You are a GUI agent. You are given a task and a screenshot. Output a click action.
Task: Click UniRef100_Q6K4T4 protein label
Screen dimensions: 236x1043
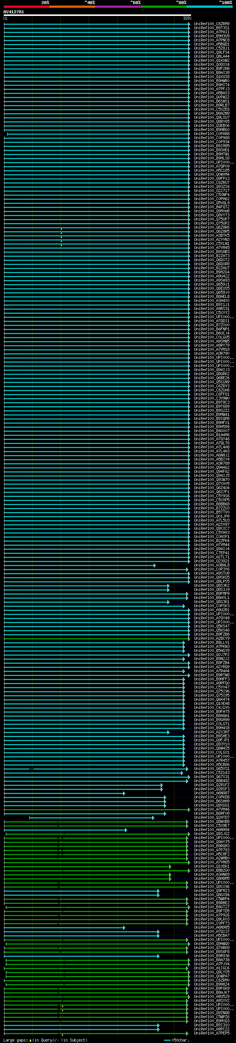tap(212, 699)
